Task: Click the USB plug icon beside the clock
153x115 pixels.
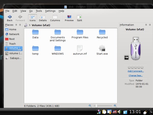Action: pyautogui.click(x=145, y=112)
